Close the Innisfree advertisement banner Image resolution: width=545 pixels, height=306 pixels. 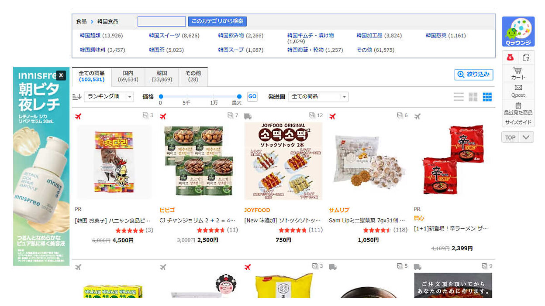[61, 75]
